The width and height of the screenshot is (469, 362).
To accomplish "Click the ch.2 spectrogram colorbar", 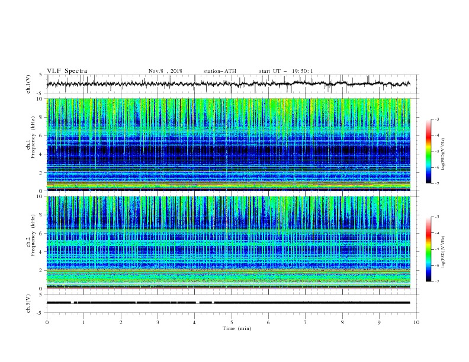I will [x=428, y=249].
